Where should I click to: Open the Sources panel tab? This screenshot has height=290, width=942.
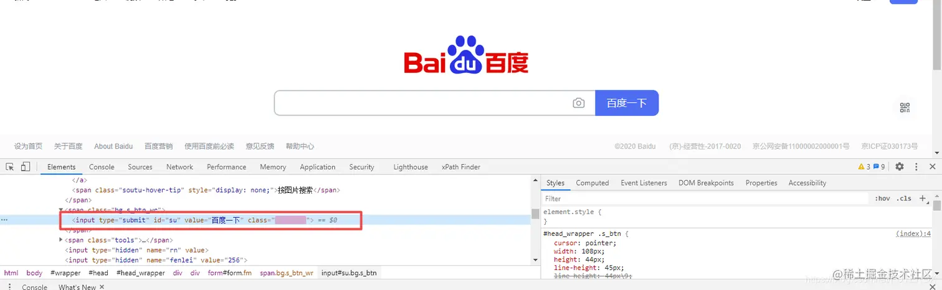point(140,167)
